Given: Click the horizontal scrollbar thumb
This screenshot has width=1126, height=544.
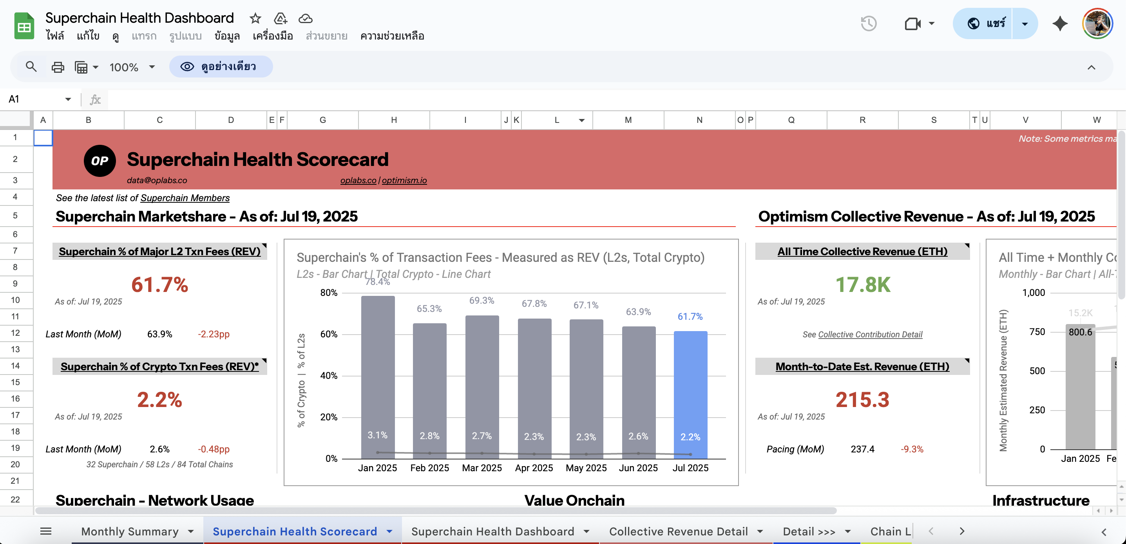Looking at the screenshot, I should (436, 510).
